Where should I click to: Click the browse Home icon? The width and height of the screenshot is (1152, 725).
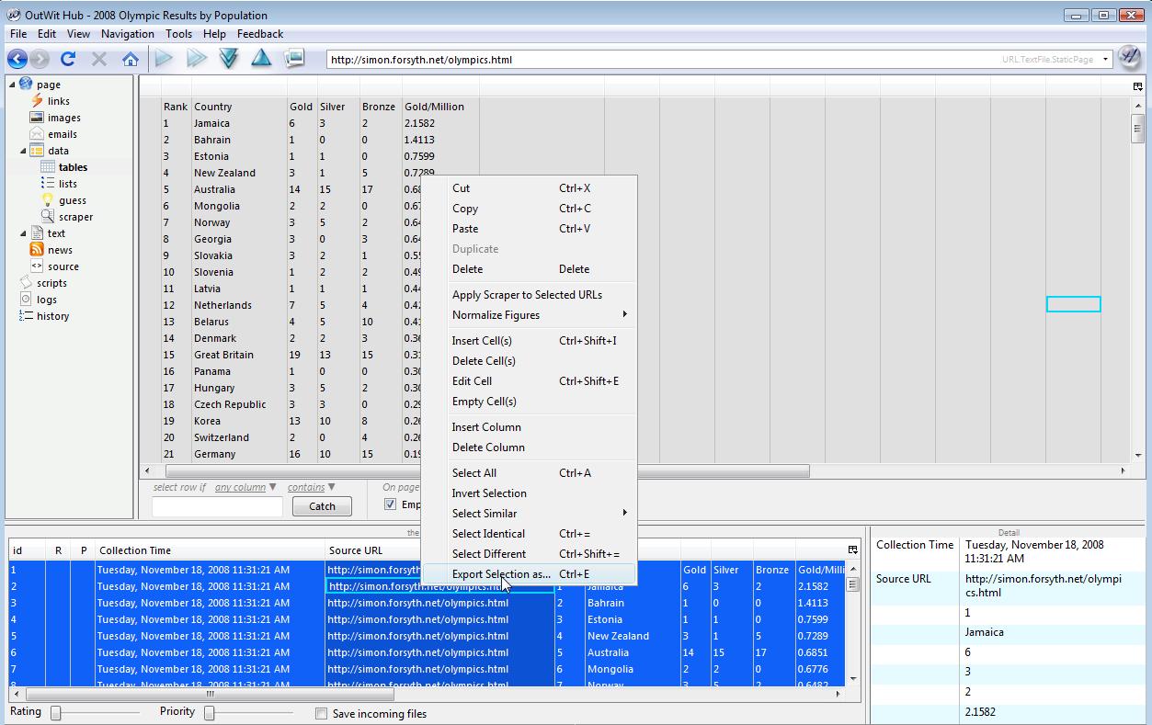(x=131, y=57)
